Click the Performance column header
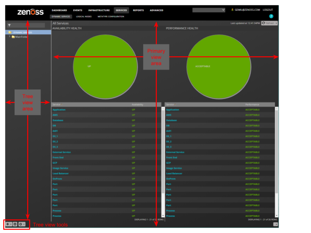The image size is (311, 233). tap(252, 104)
